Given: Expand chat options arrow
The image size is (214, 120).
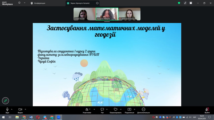Looking at the screenshot, I should [x=107, y=109].
